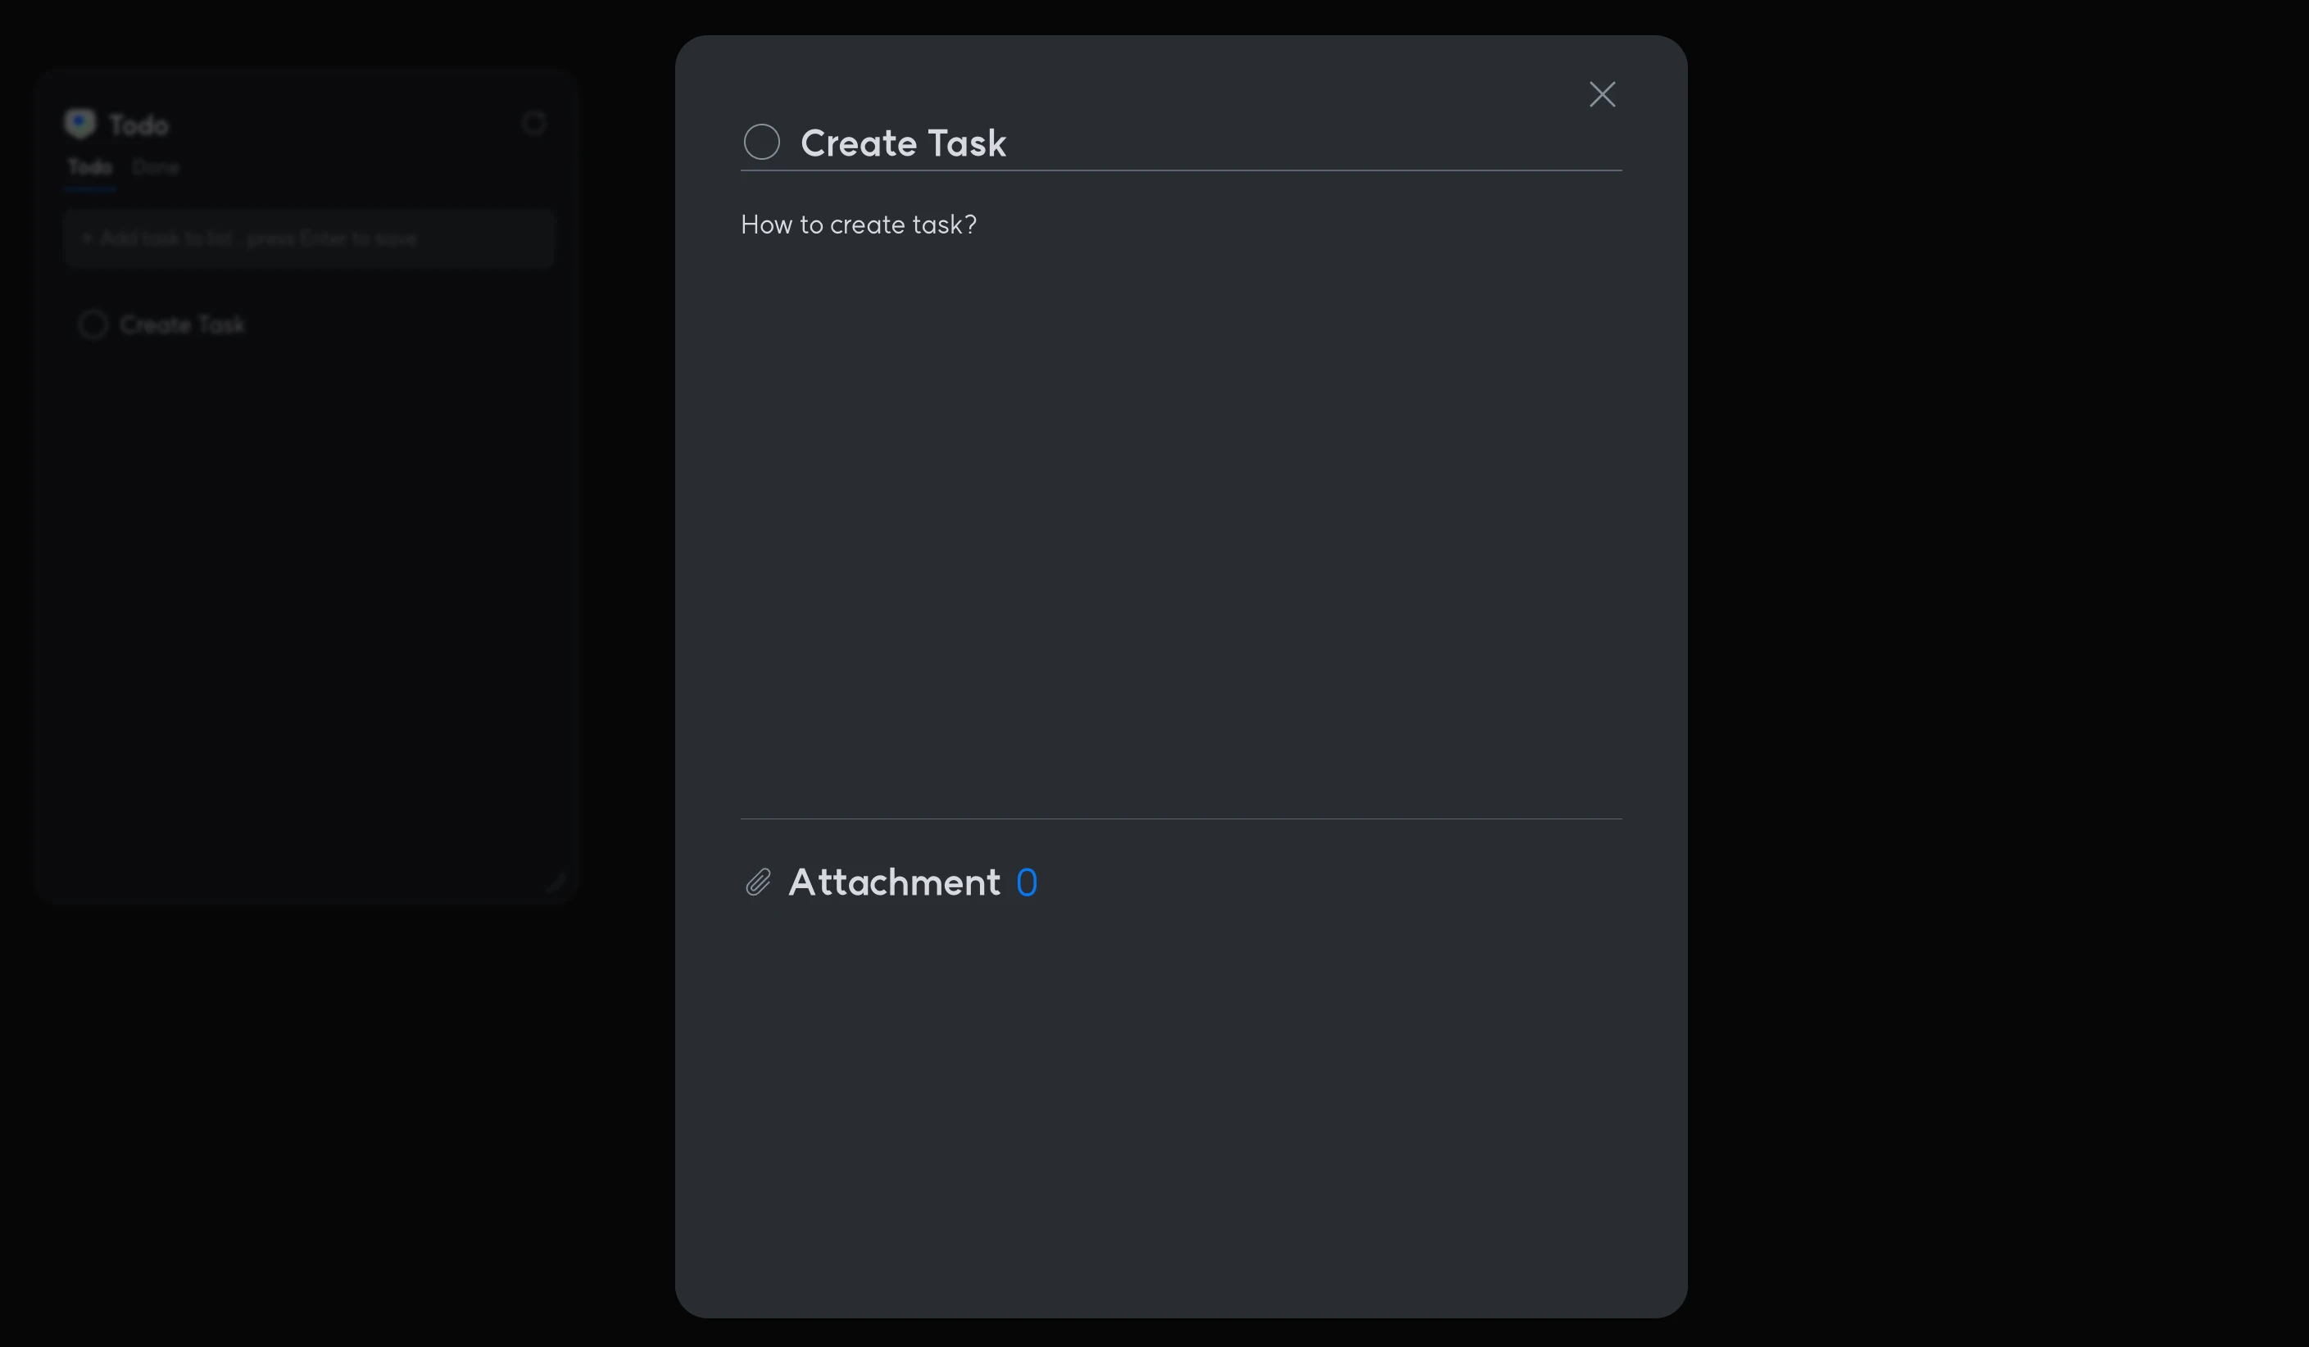Click the dark backdrop right of the task dialog
The height and width of the screenshot is (1347, 2309).
[x=1998, y=642]
